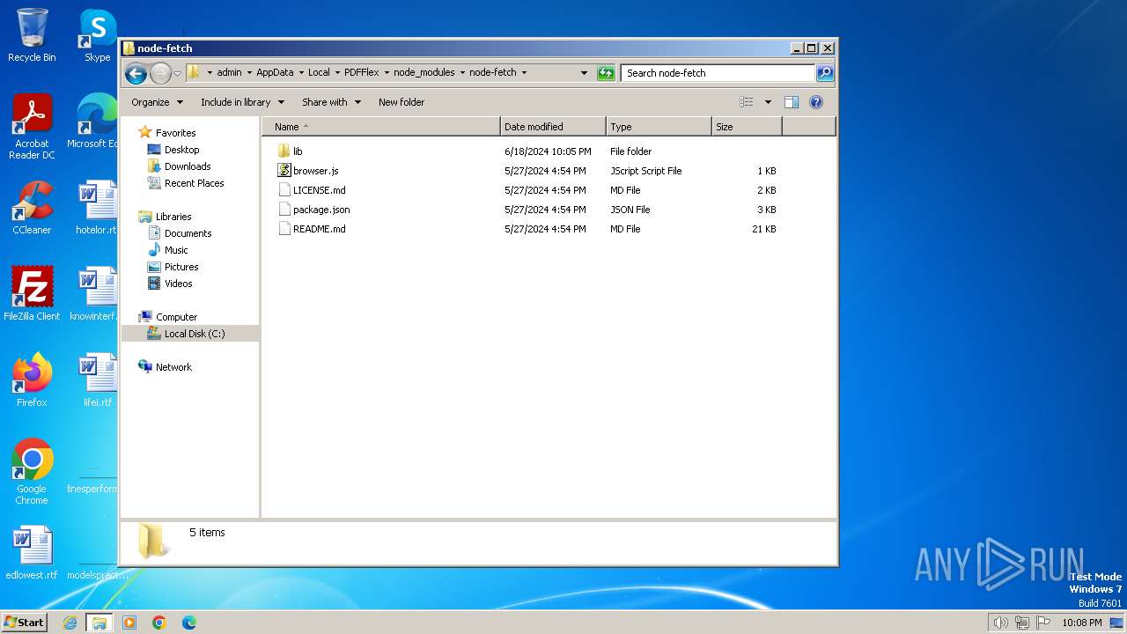Change your view icon button

747,102
